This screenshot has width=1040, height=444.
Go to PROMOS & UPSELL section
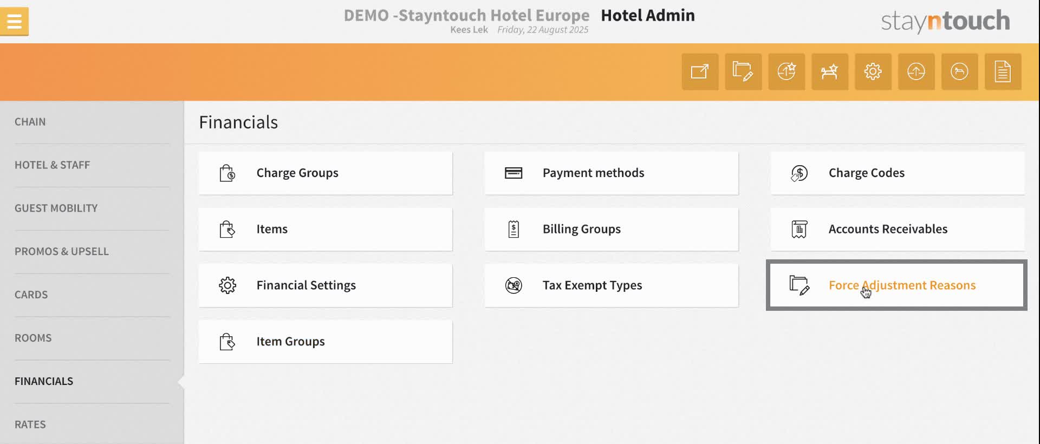[62, 252]
